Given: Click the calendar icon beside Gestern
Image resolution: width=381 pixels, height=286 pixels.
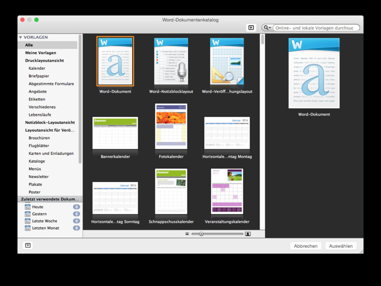Looking at the screenshot, I should tap(28, 214).
